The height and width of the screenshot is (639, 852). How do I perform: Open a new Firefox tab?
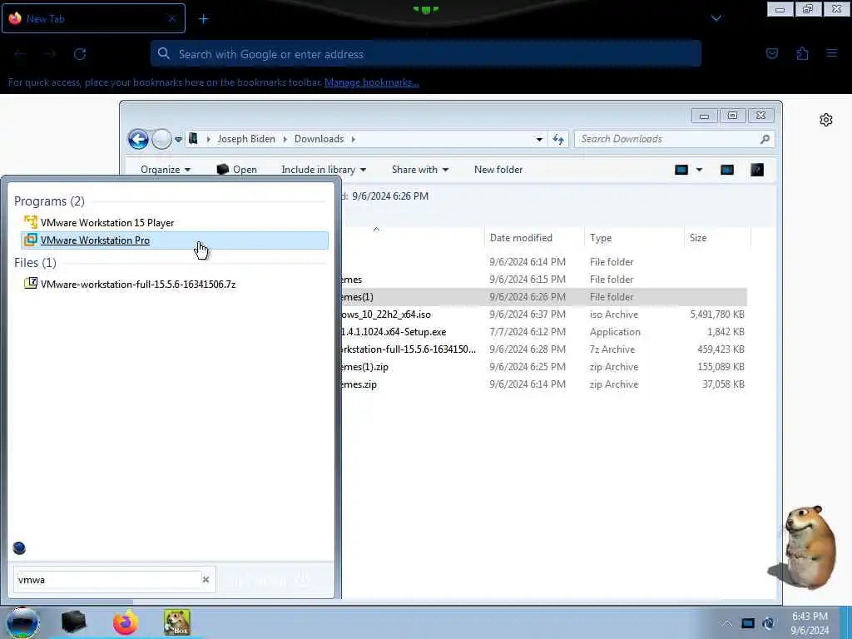coord(203,19)
